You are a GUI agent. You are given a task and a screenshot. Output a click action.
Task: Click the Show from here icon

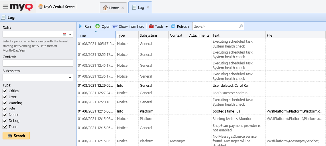click(115, 26)
